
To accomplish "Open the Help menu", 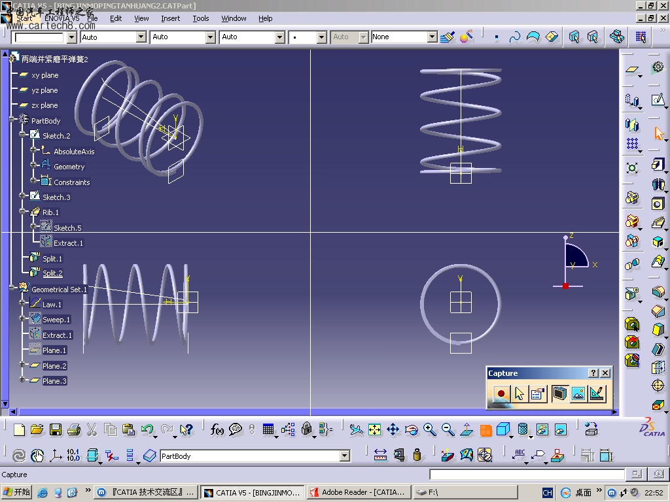I will coord(266,18).
